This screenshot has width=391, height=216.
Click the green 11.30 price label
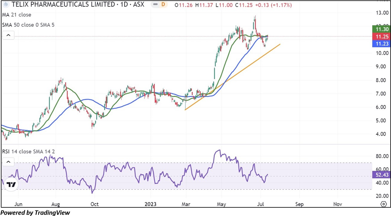coord(381,29)
